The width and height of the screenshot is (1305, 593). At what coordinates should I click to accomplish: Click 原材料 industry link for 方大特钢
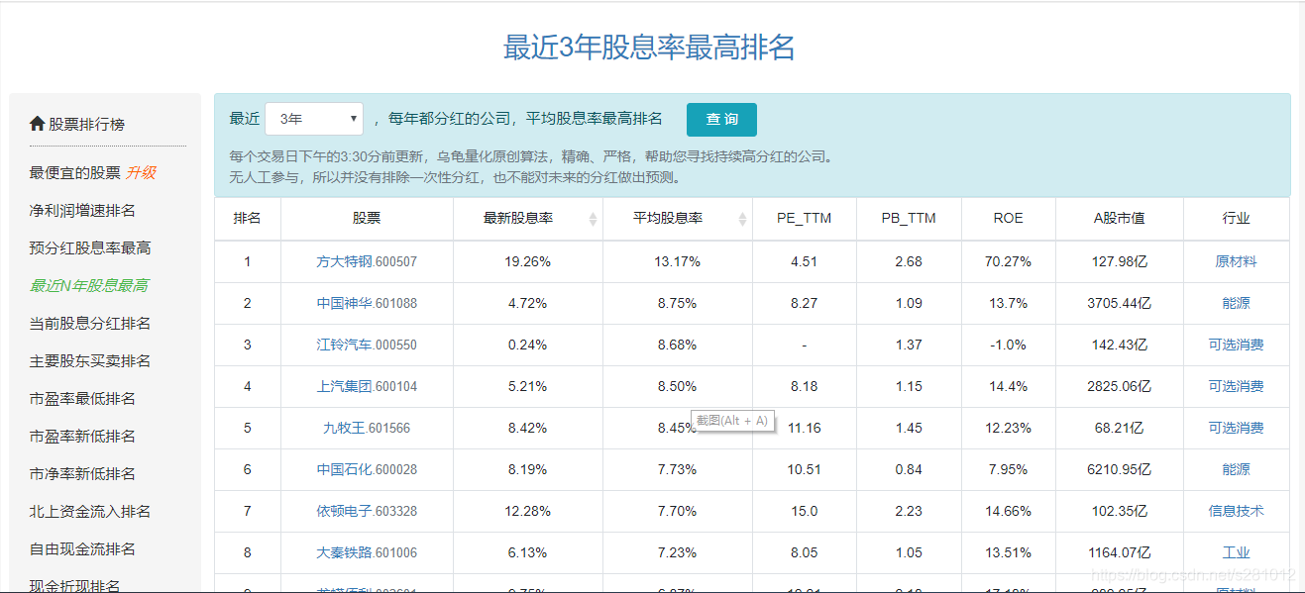pyautogui.click(x=1236, y=261)
